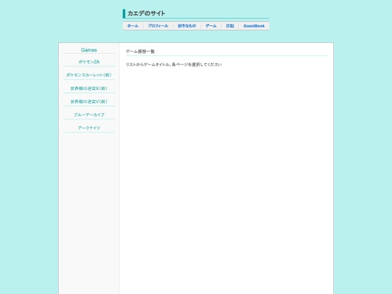Open the アークナイツ sidebar link
392x294 pixels.
89,128
